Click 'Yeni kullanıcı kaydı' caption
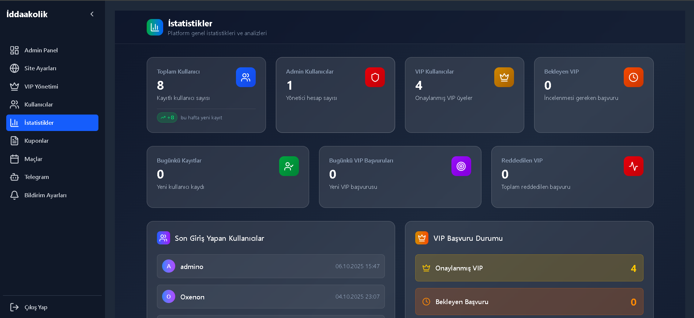The width and height of the screenshot is (694, 318). tap(180, 187)
